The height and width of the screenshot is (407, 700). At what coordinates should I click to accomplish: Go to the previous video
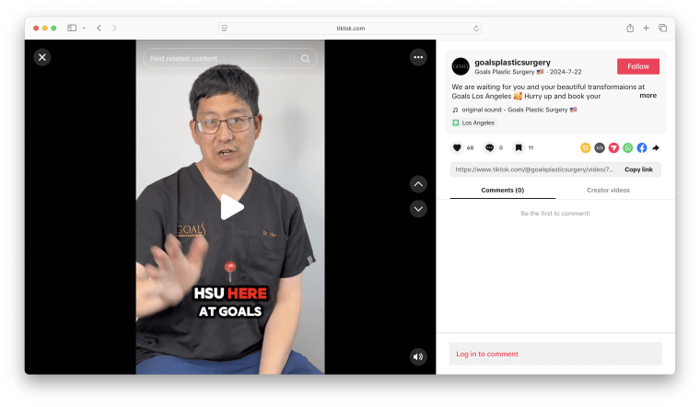[418, 184]
